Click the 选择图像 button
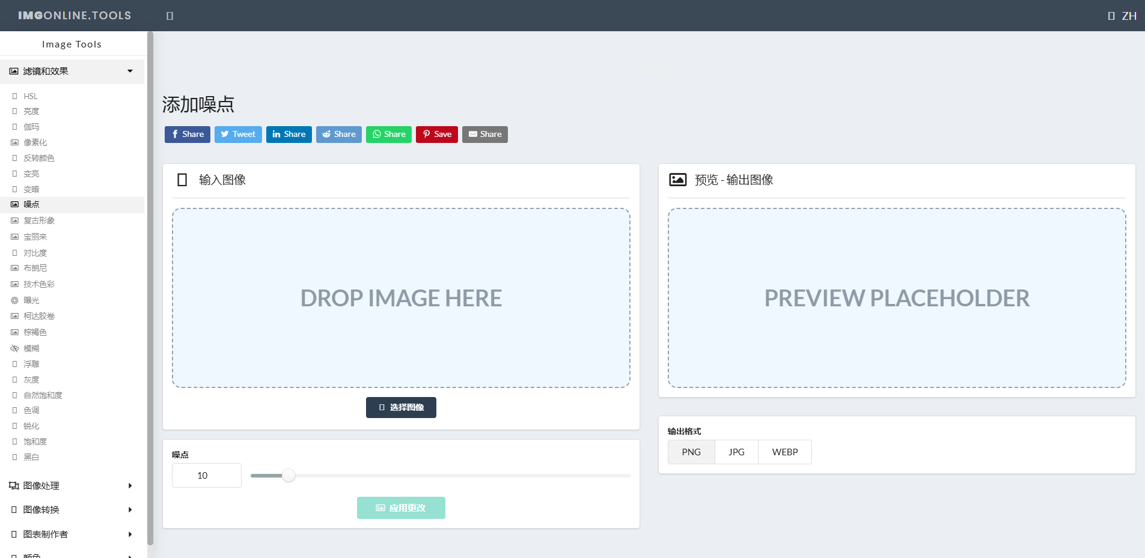This screenshot has height=558, width=1145. (401, 407)
